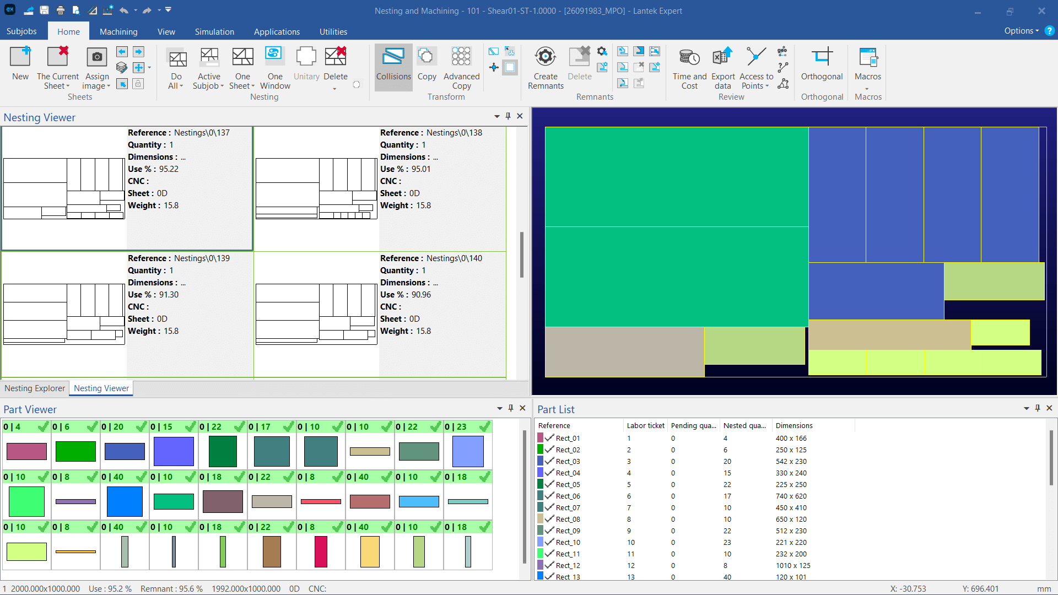
Task: Expand the Macros dropdown arrow
Action: (867, 88)
